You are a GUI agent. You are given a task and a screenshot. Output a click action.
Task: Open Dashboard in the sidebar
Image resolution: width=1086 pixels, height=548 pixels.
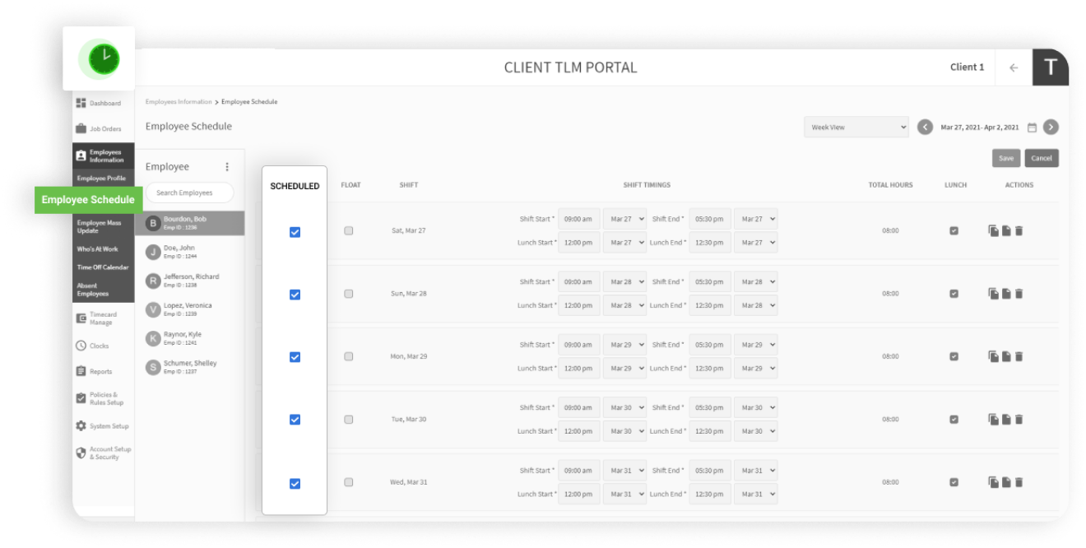[x=103, y=104]
